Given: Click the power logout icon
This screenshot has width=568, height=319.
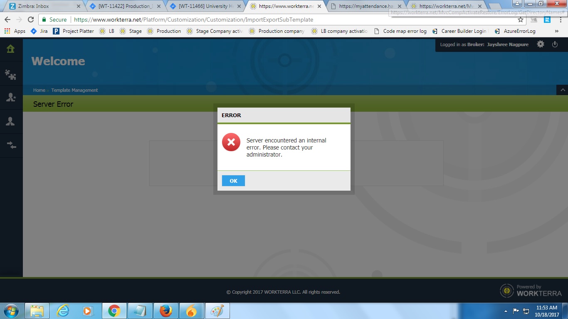Looking at the screenshot, I should pos(555,44).
